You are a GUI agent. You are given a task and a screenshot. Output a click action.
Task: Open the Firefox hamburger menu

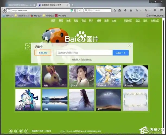tap(161, 10)
